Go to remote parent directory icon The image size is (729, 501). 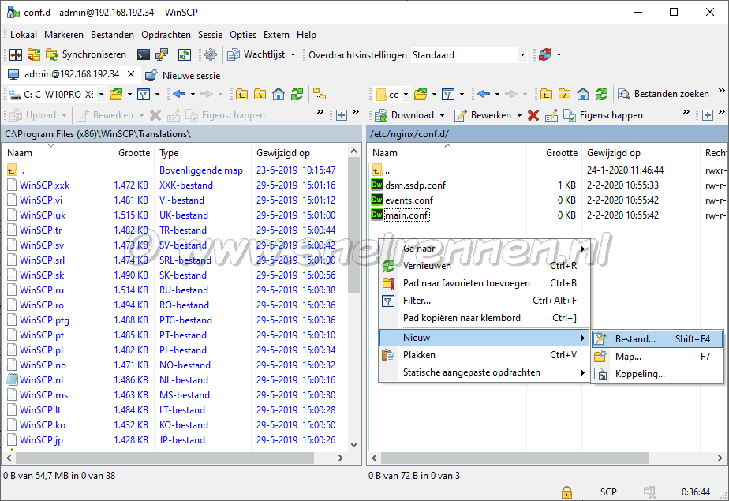click(x=546, y=95)
